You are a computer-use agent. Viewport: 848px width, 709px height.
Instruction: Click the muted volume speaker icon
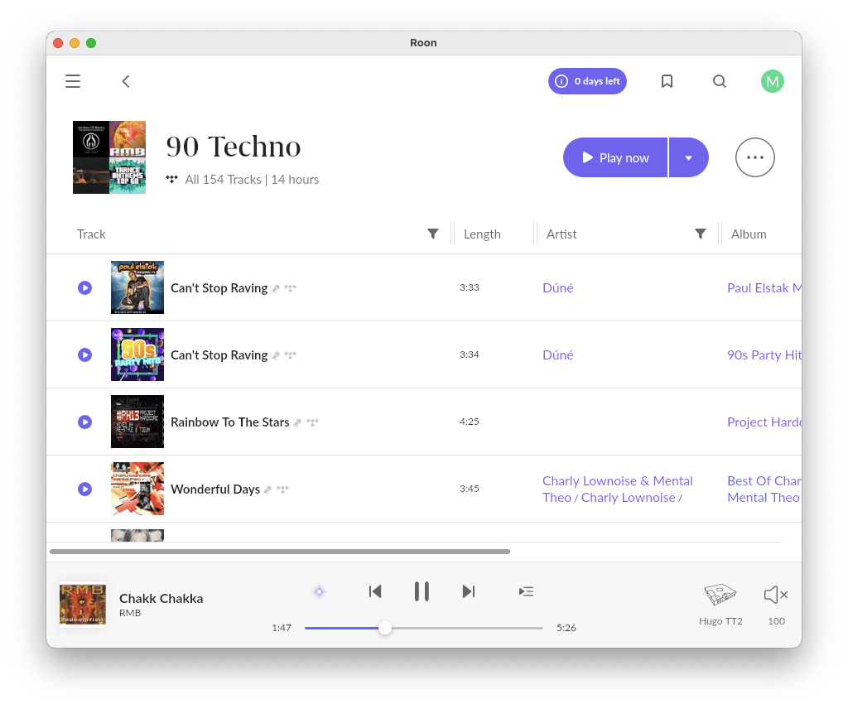tap(776, 595)
